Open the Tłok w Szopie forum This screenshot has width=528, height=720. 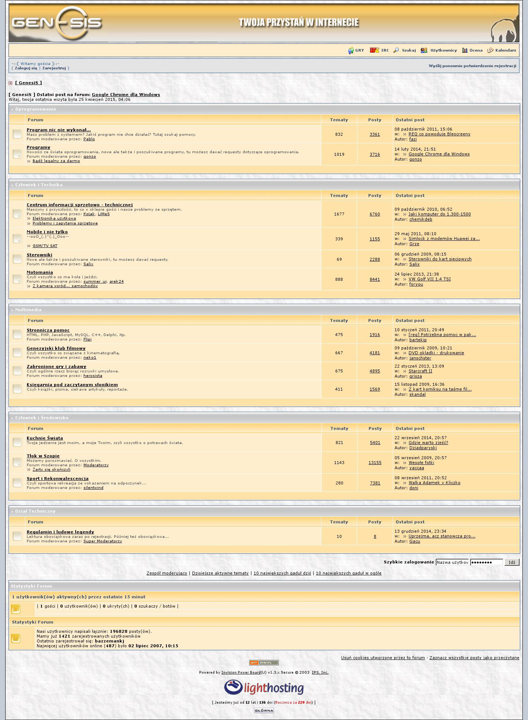coord(43,456)
